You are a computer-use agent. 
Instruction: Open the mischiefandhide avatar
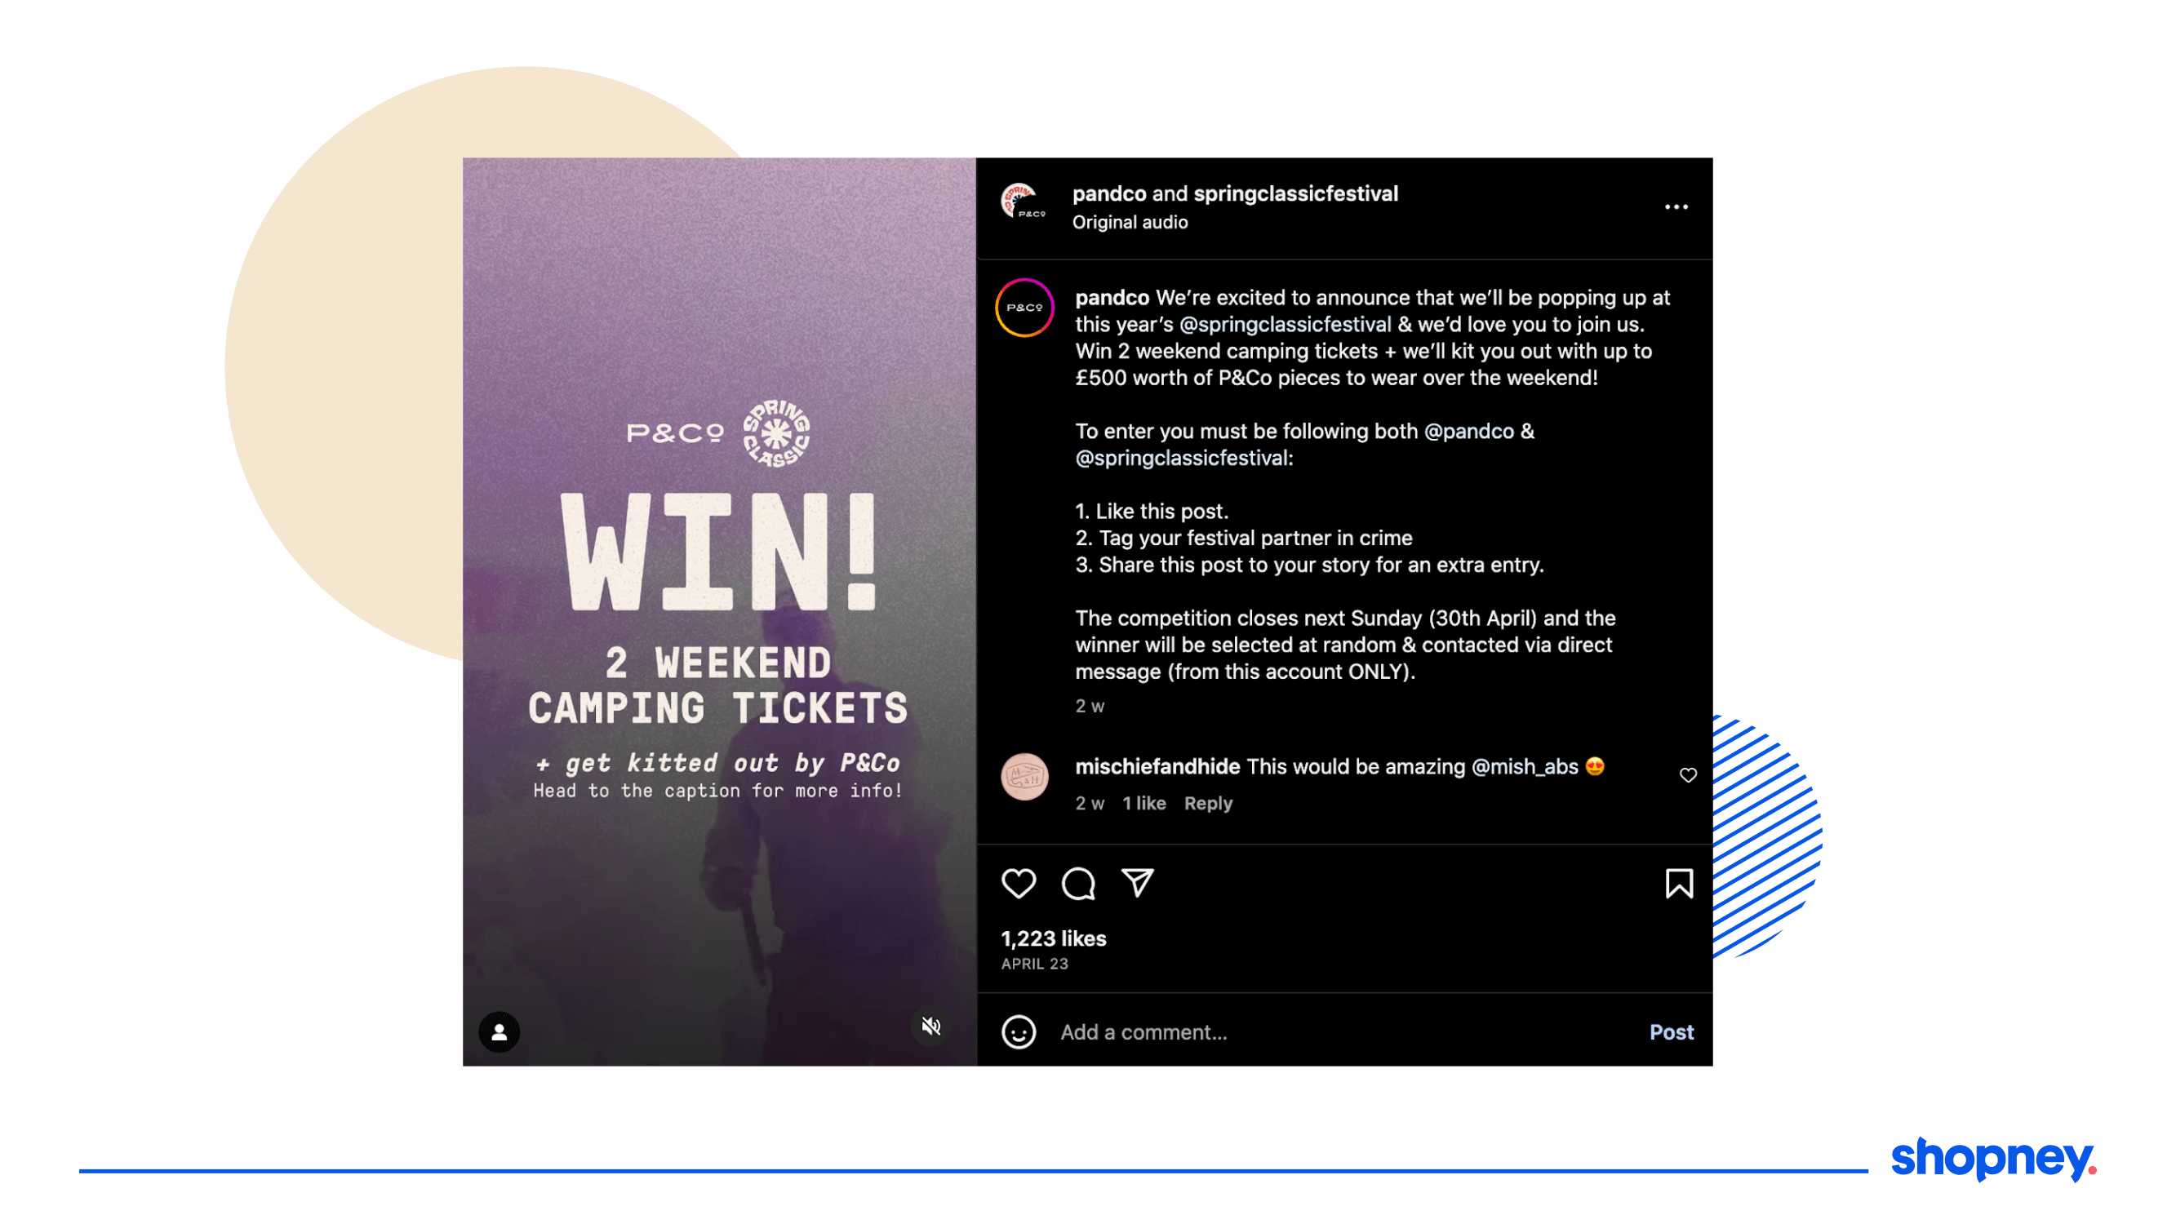pyautogui.click(x=1024, y=777)
